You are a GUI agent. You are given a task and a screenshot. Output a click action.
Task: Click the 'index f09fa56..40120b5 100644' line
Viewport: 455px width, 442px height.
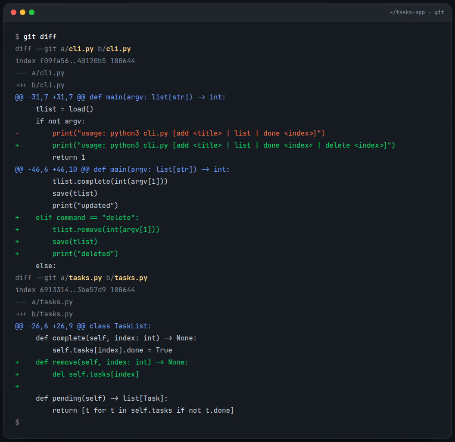pyautogui.click(x=75, y=61)
